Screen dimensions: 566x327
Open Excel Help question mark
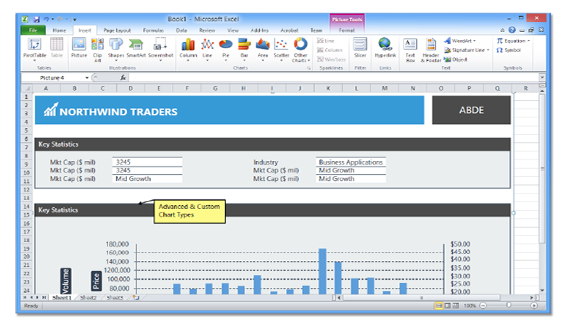pyautogui.click(x=512, y=30)
